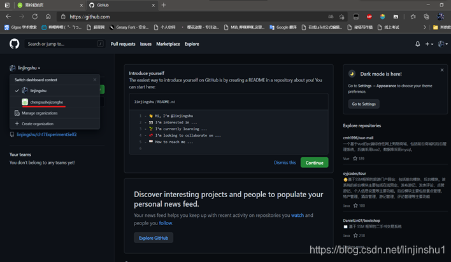Open the notifications bell
451x262 pixels.
(418, 44)
